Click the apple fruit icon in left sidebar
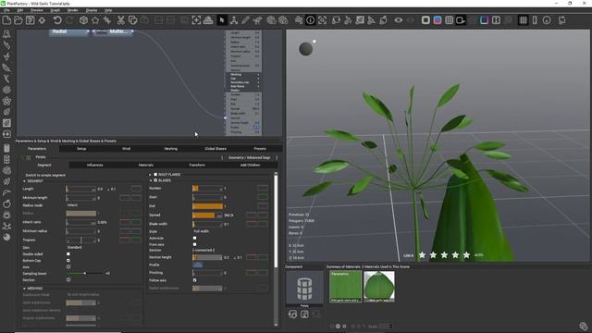This screenshot has height=333, width=592. point(6,203)
